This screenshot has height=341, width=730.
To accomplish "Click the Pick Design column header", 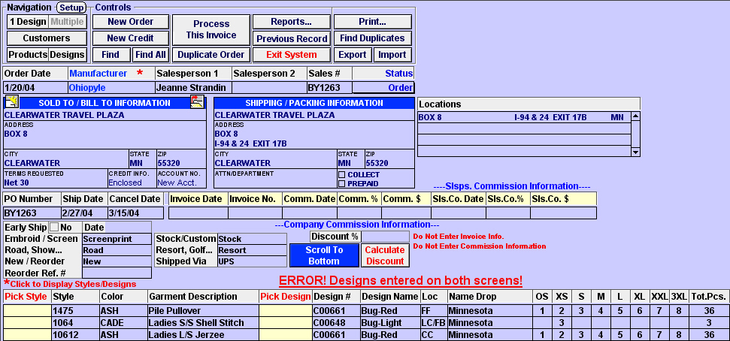I will tap(286, 297).
